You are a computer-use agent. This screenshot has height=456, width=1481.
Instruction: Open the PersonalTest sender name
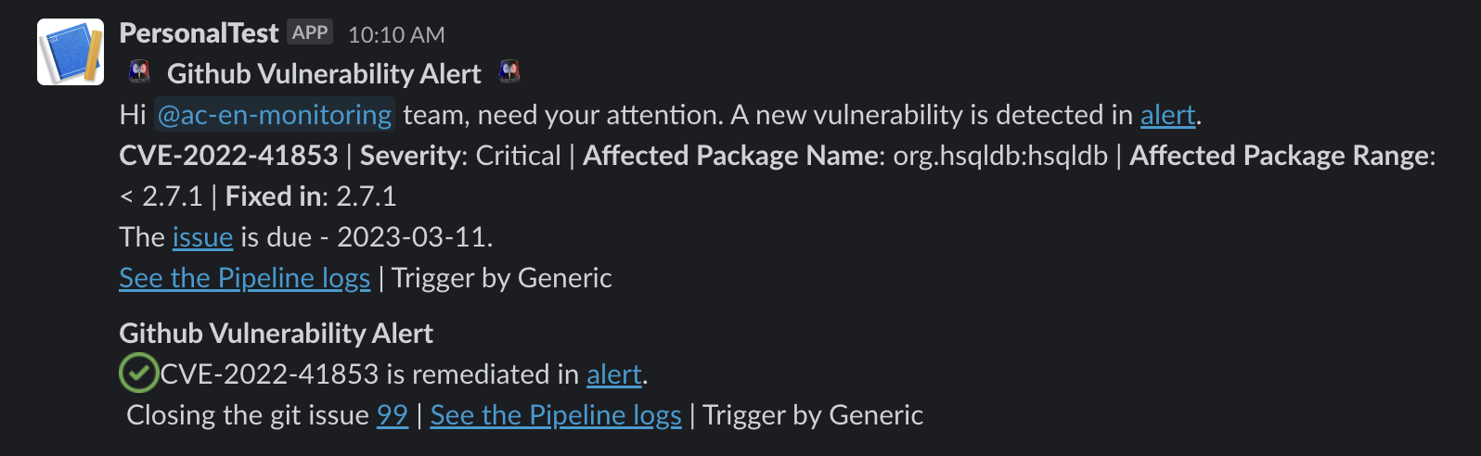[x=199, y=33]
